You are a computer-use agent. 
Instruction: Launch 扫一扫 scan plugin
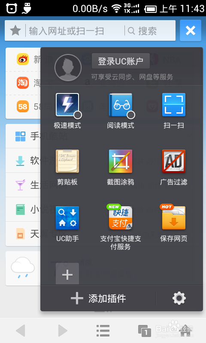click(x=174, y=105)
